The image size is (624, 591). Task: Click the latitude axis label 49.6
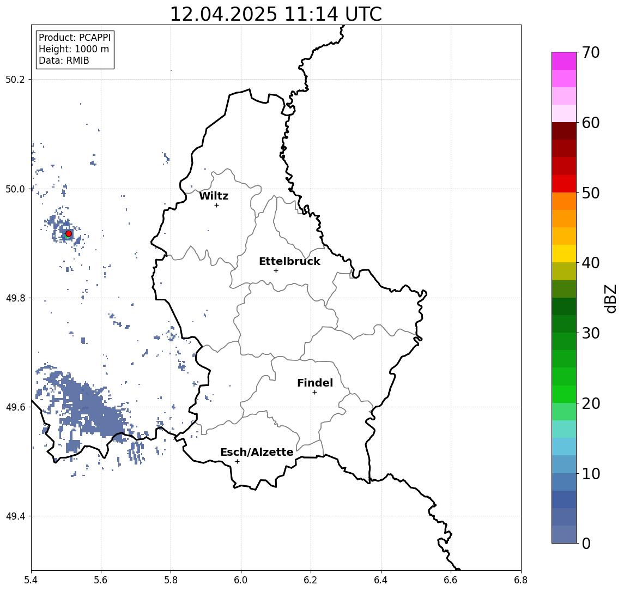pos(15,407)
